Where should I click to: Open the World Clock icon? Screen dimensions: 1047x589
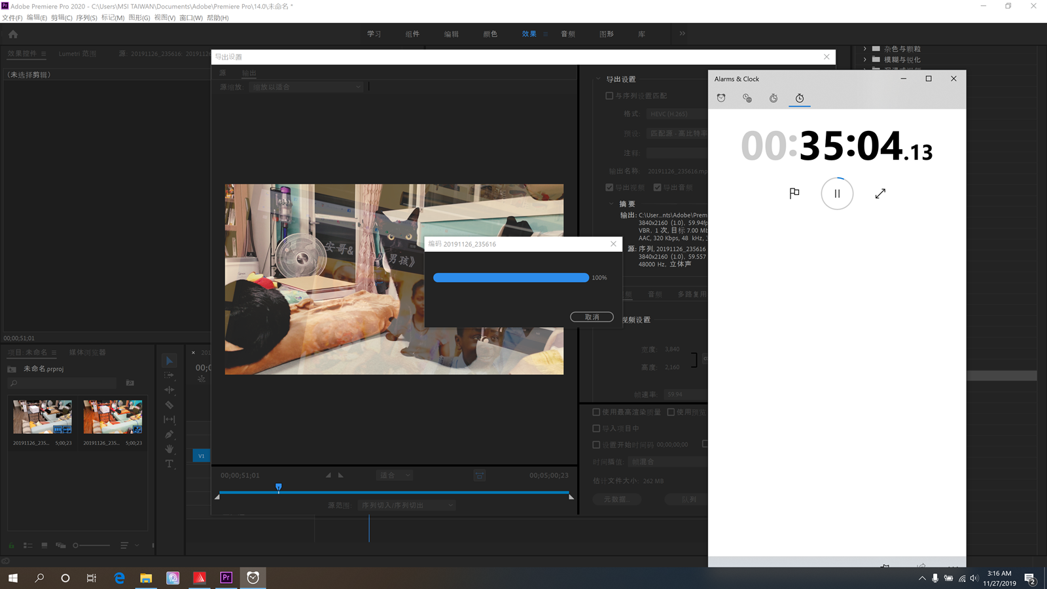click(747, 98)
